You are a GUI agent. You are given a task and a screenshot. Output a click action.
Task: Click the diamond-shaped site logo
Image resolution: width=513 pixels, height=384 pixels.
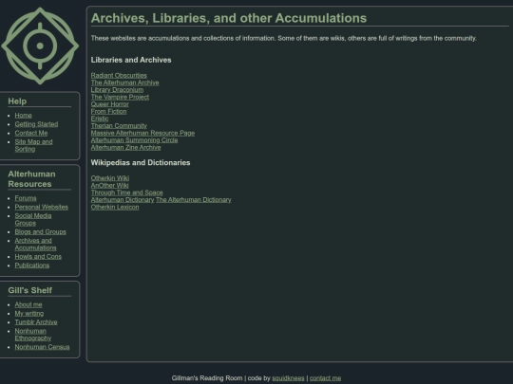[x=40, y=46]
